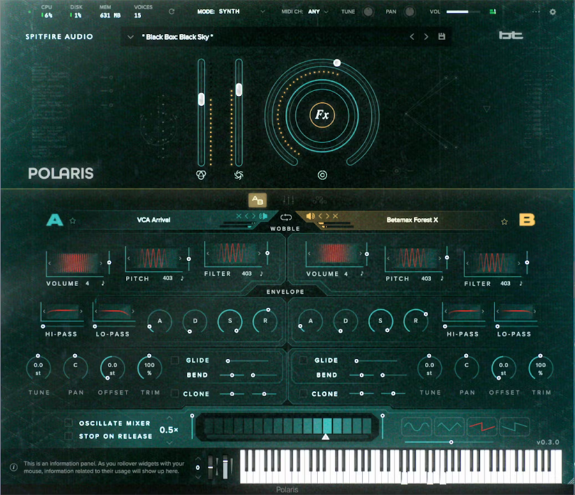This screenshot has width=575, height=495.
Task: Select the next sound for layer B
Action: point(327,216)
